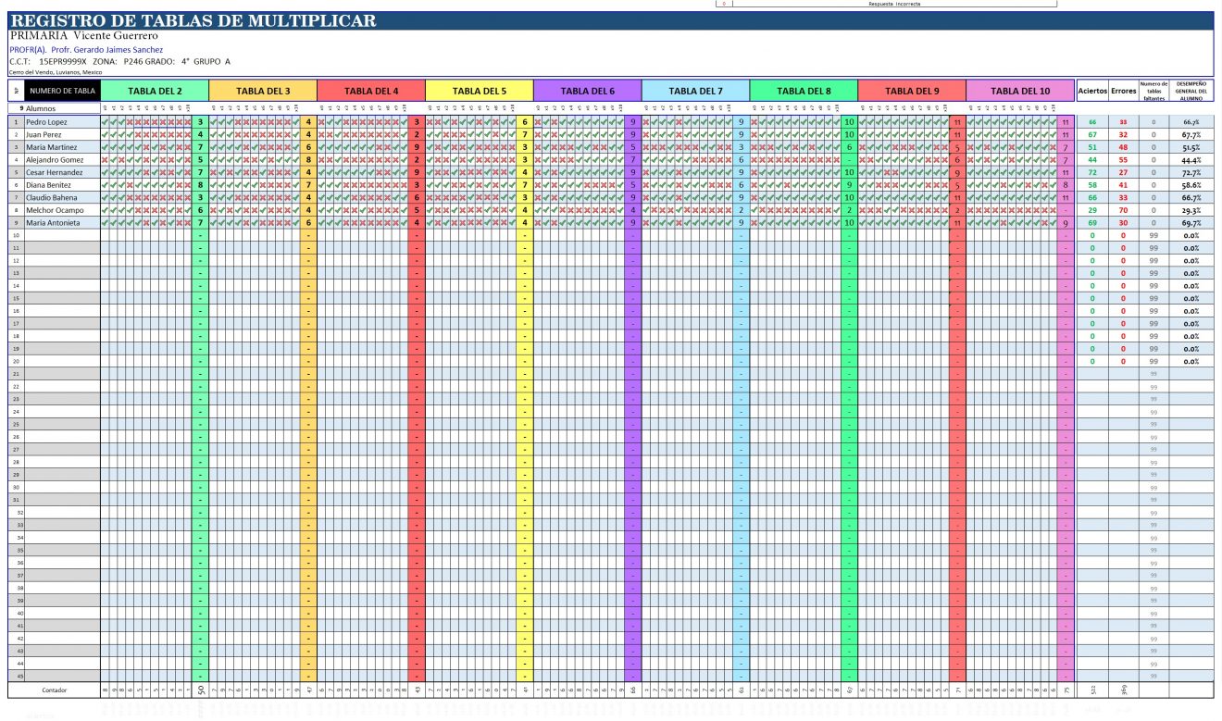Click a green check icon in Pedro Lopez's Tabla del 7 row
Screen dimensions: 1222x721
click(654, 121)
